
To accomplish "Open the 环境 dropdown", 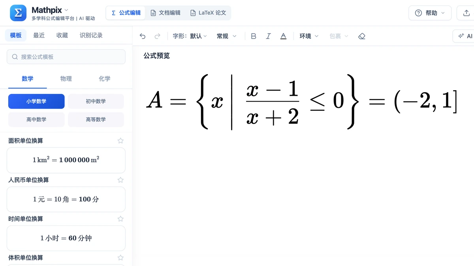I will click(309, 36).
